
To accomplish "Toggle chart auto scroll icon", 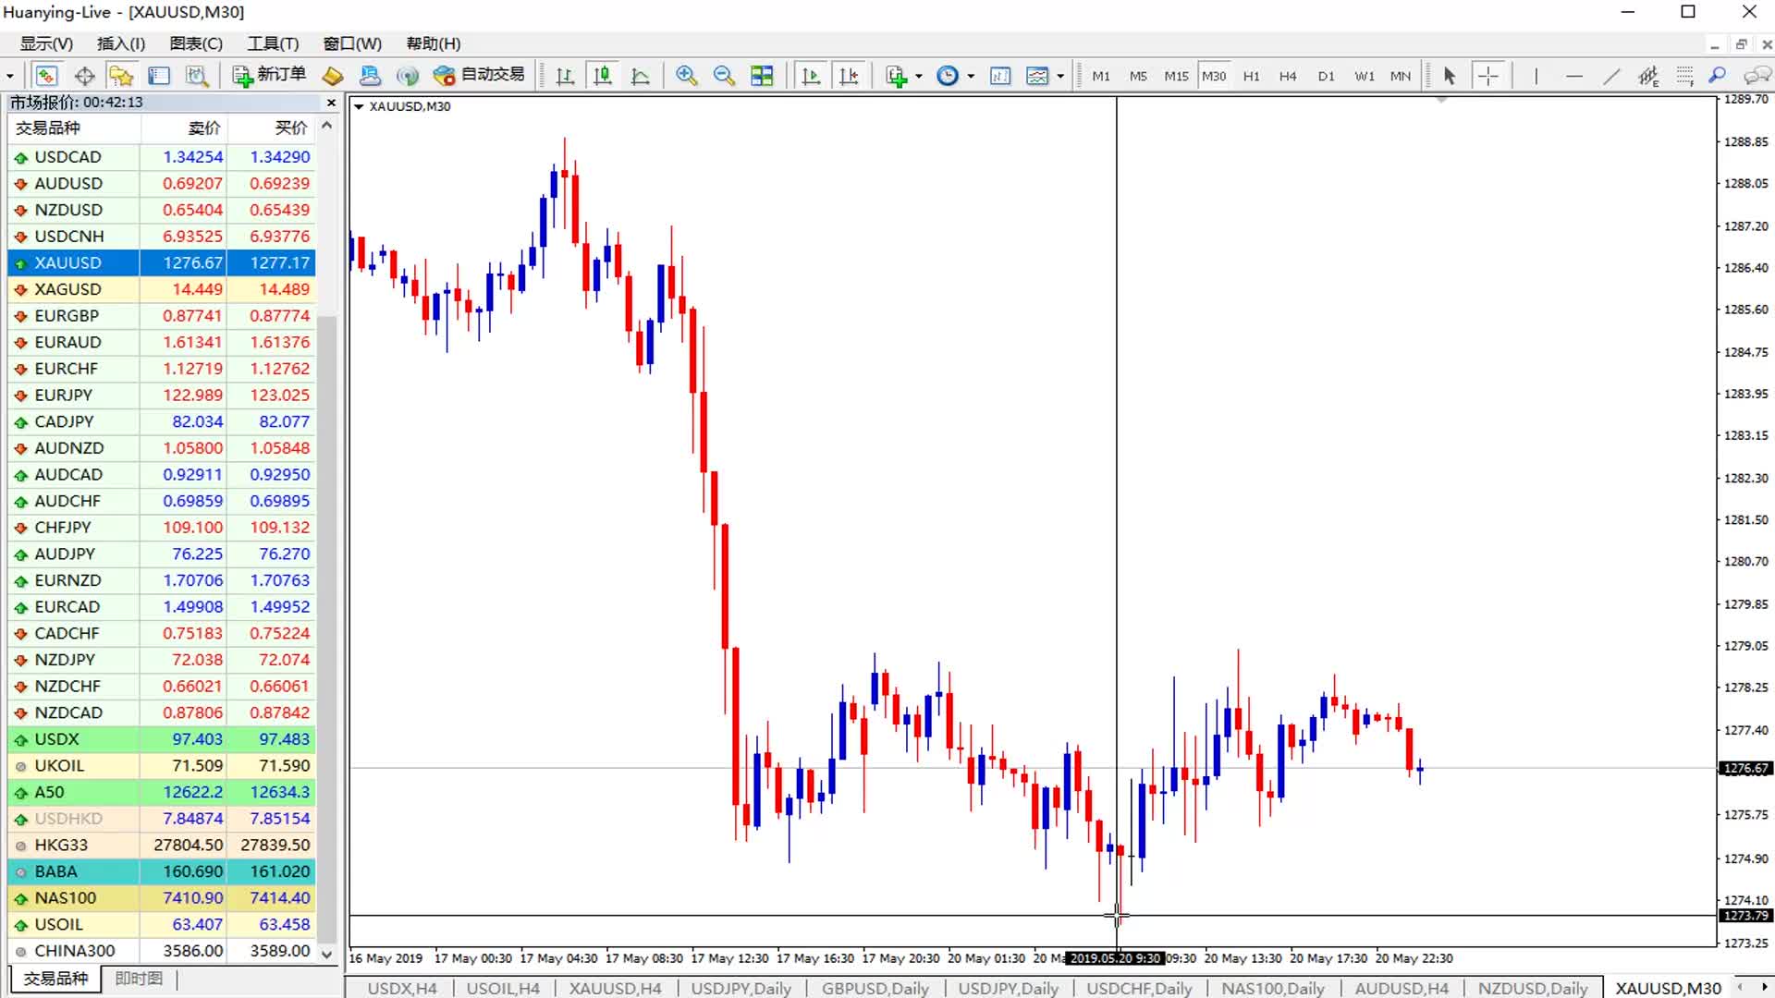I will click(x=811, y=76).
